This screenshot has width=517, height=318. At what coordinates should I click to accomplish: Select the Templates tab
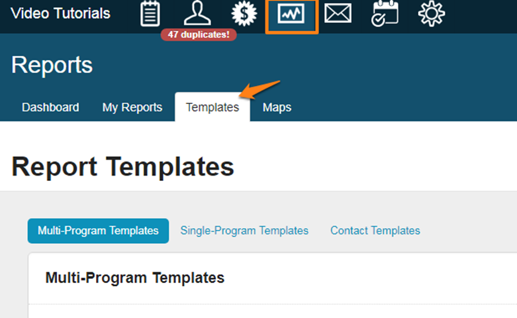coord(212,107)
